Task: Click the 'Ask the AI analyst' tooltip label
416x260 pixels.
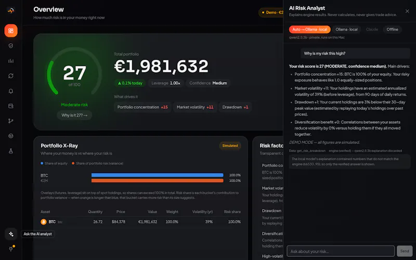Action: [37, 234]
